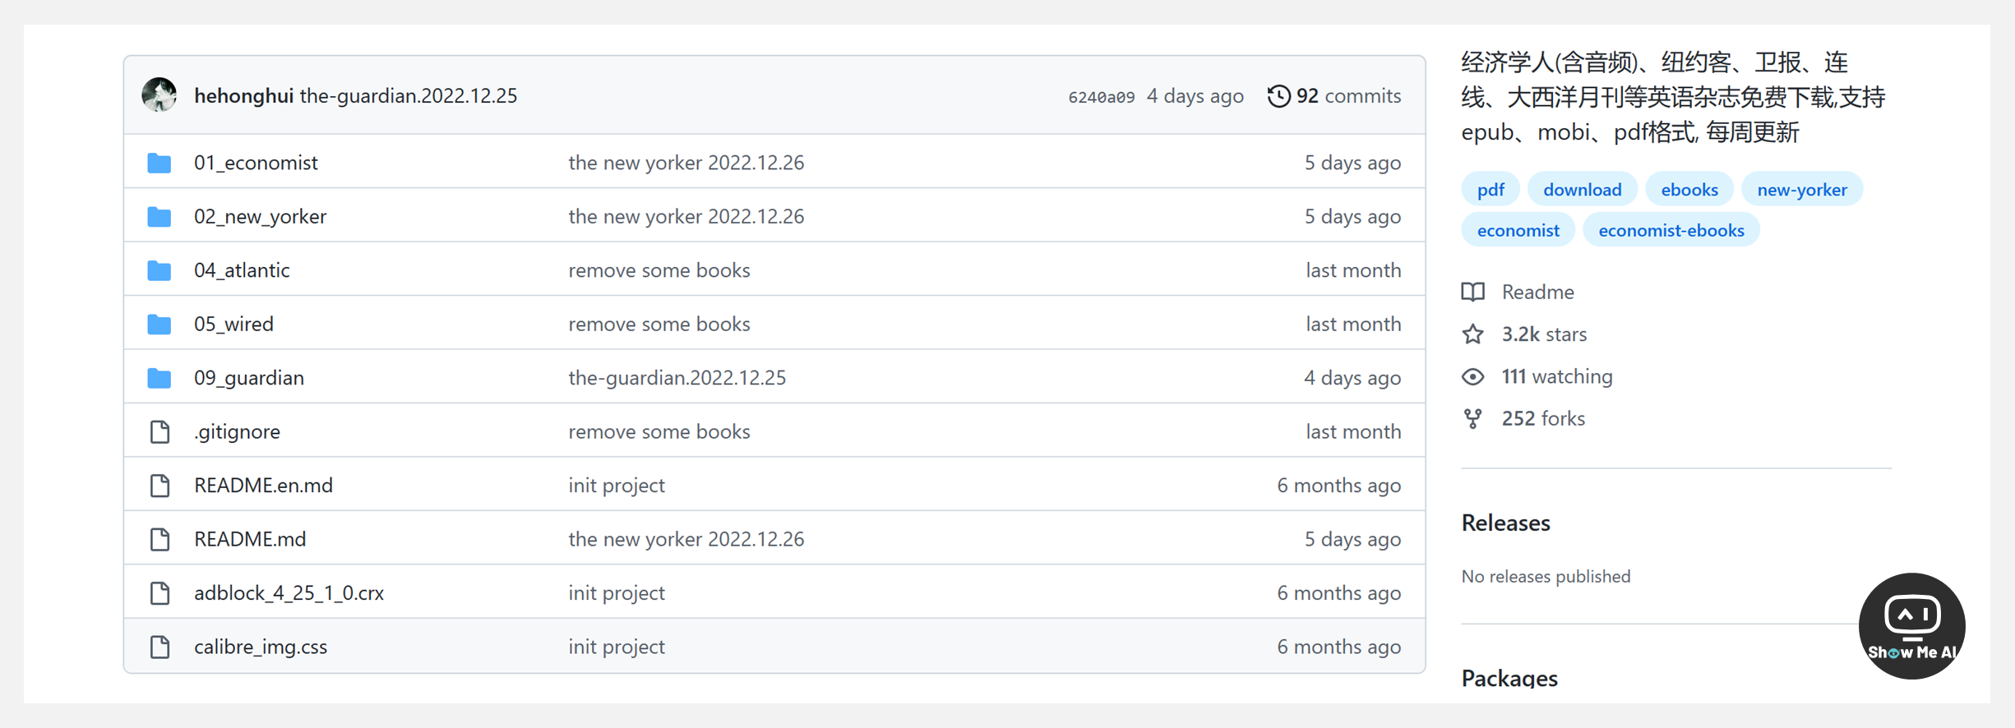Image resolution: width=2015 pixels, height=728 pixels.
Task: Click the Readme book icon
Action: click(1473, 292)
